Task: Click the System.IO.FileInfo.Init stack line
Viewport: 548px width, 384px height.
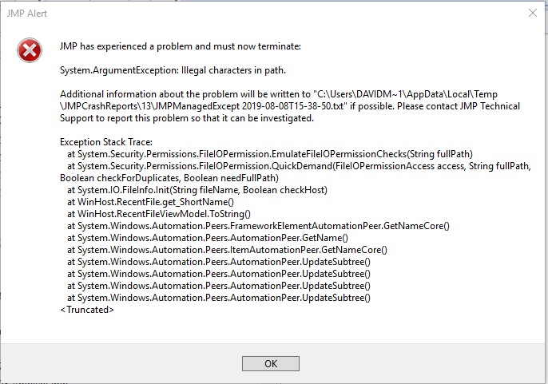Action: pyautogui.click(x=197, y=190)
